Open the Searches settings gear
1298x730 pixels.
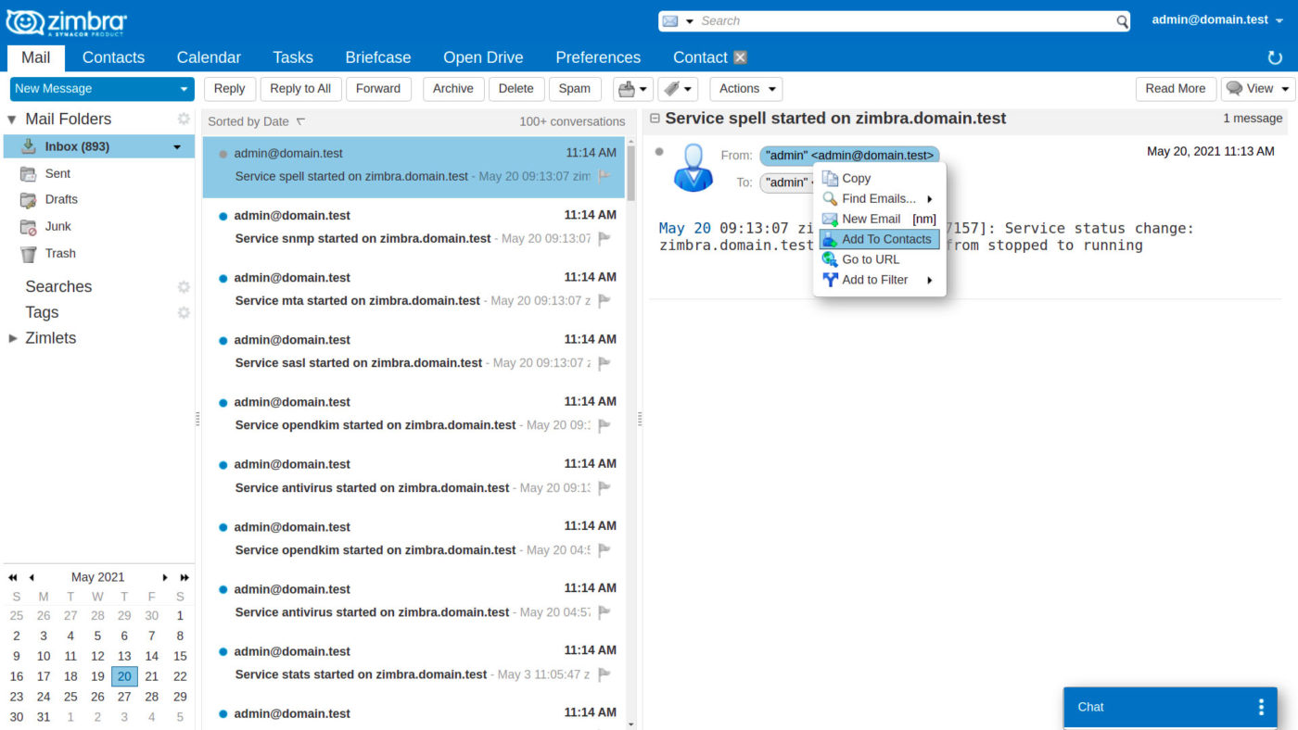[x=183, y=287]
